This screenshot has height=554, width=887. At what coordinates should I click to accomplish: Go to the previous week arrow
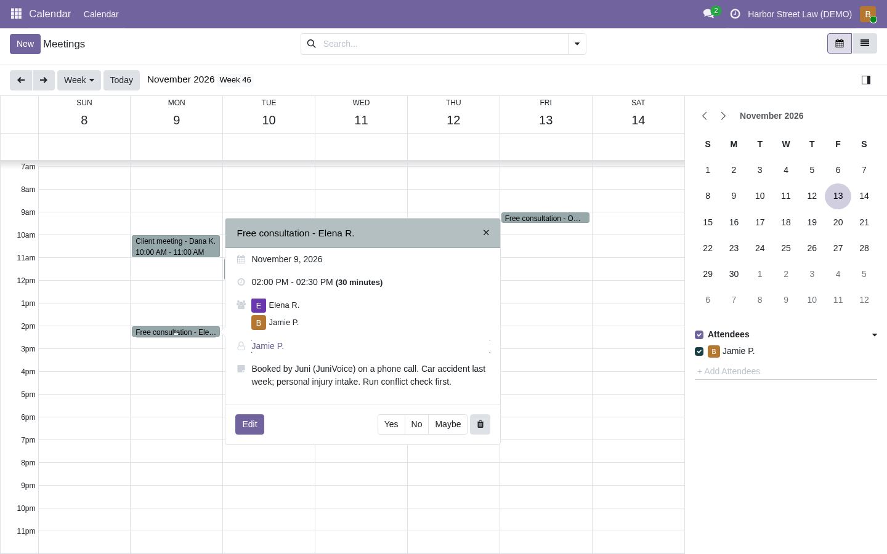[21, 80]
